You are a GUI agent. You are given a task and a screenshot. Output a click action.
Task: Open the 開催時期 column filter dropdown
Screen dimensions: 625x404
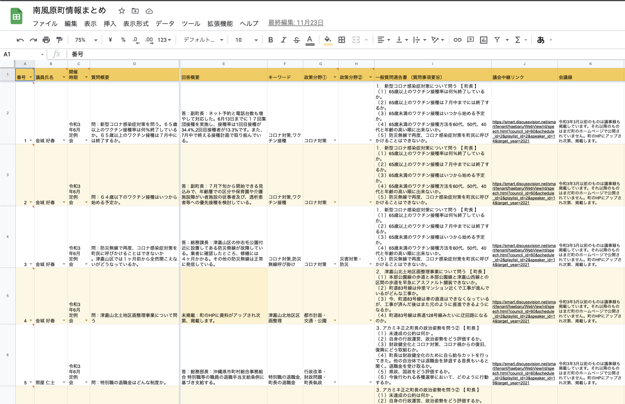[86, 78]
